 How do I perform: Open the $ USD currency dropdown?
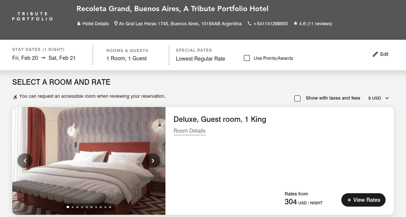tap(378, 98)
